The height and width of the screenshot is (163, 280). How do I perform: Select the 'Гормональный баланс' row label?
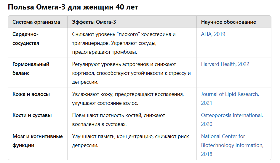tap(31, 69)
